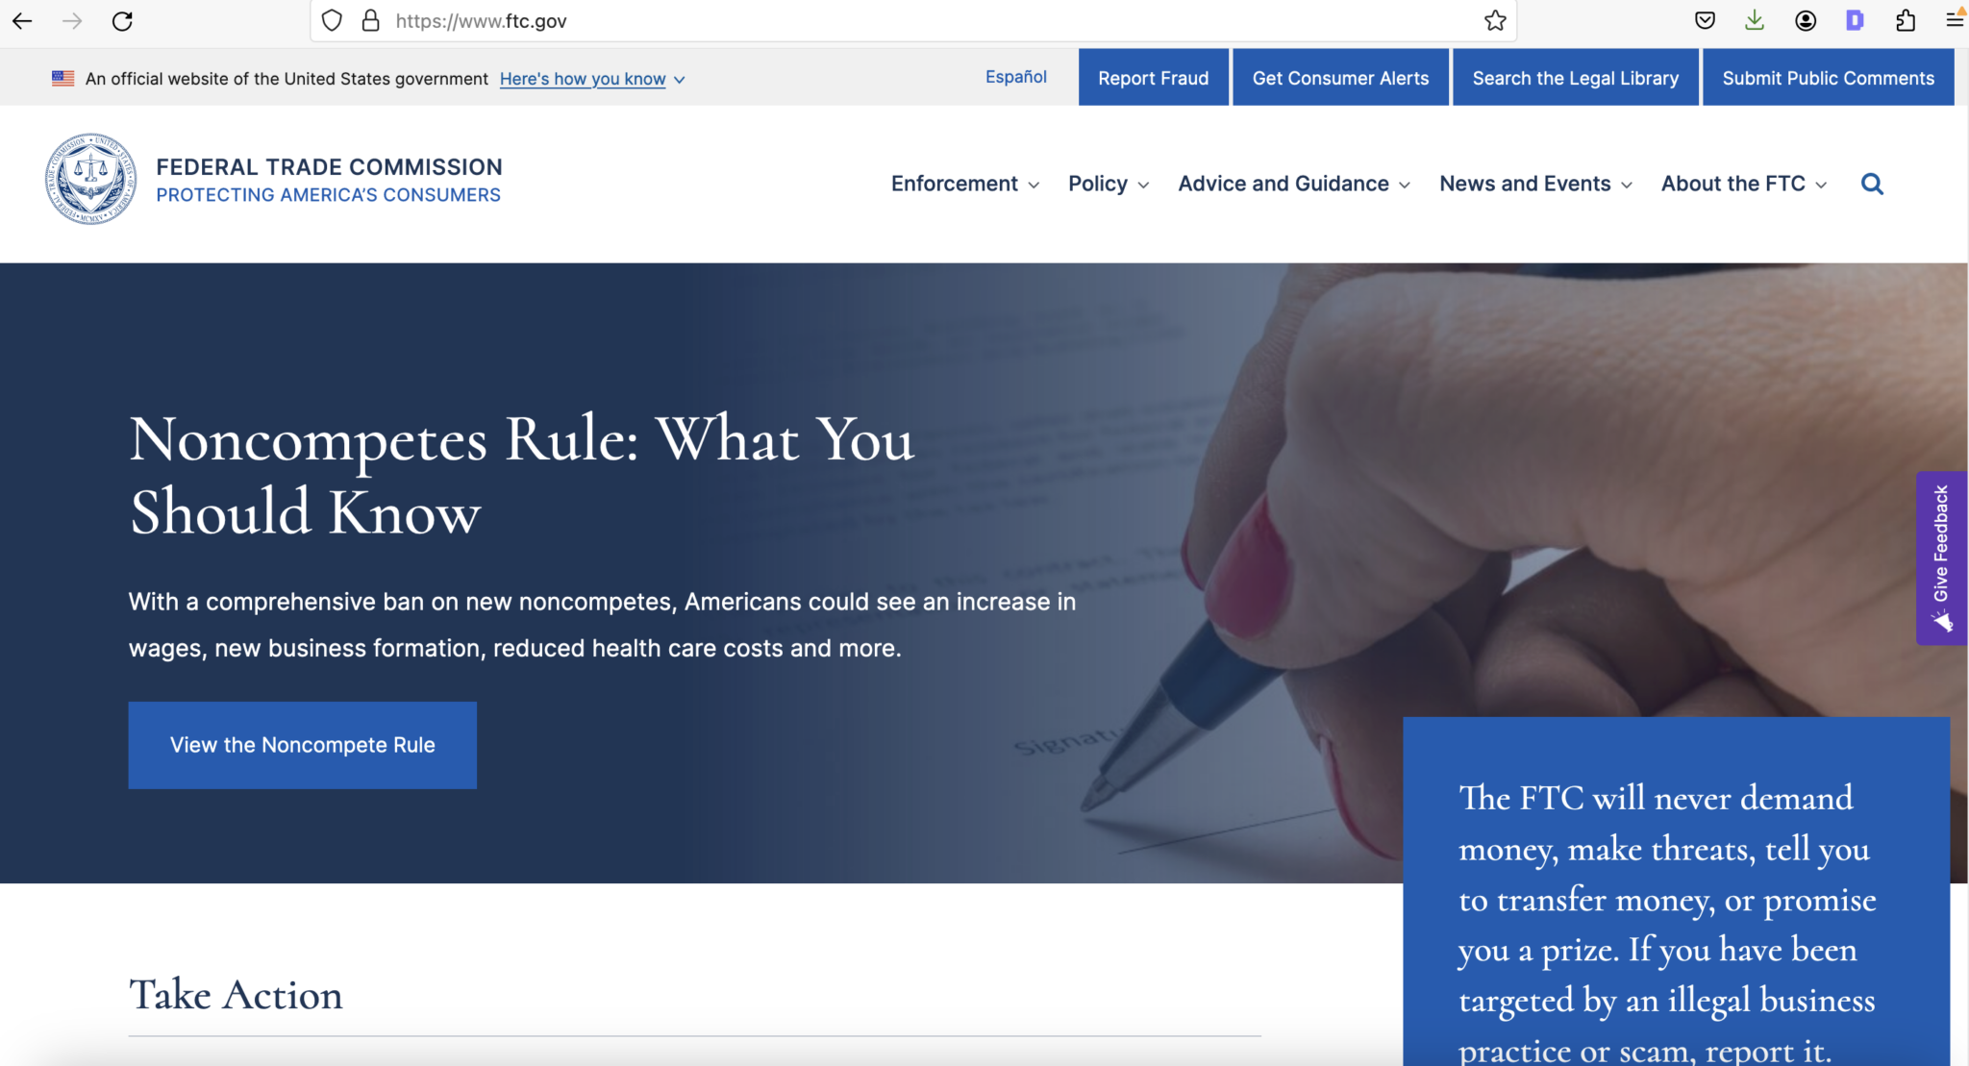Viewport: 1969px width, 1066px height.
Task: Click the tracking protection shield icon
Action: [332, 21]
